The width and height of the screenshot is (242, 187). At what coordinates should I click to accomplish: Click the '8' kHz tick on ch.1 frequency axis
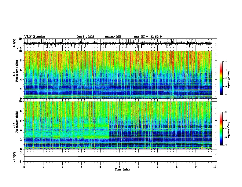coord(21,61)
